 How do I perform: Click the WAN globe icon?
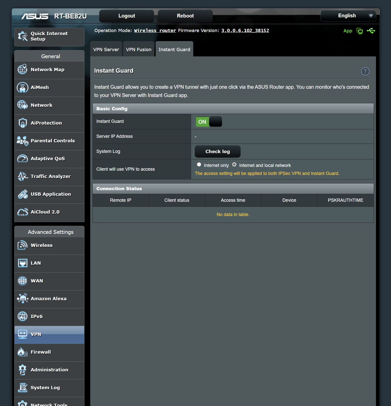tap(23, 281)
